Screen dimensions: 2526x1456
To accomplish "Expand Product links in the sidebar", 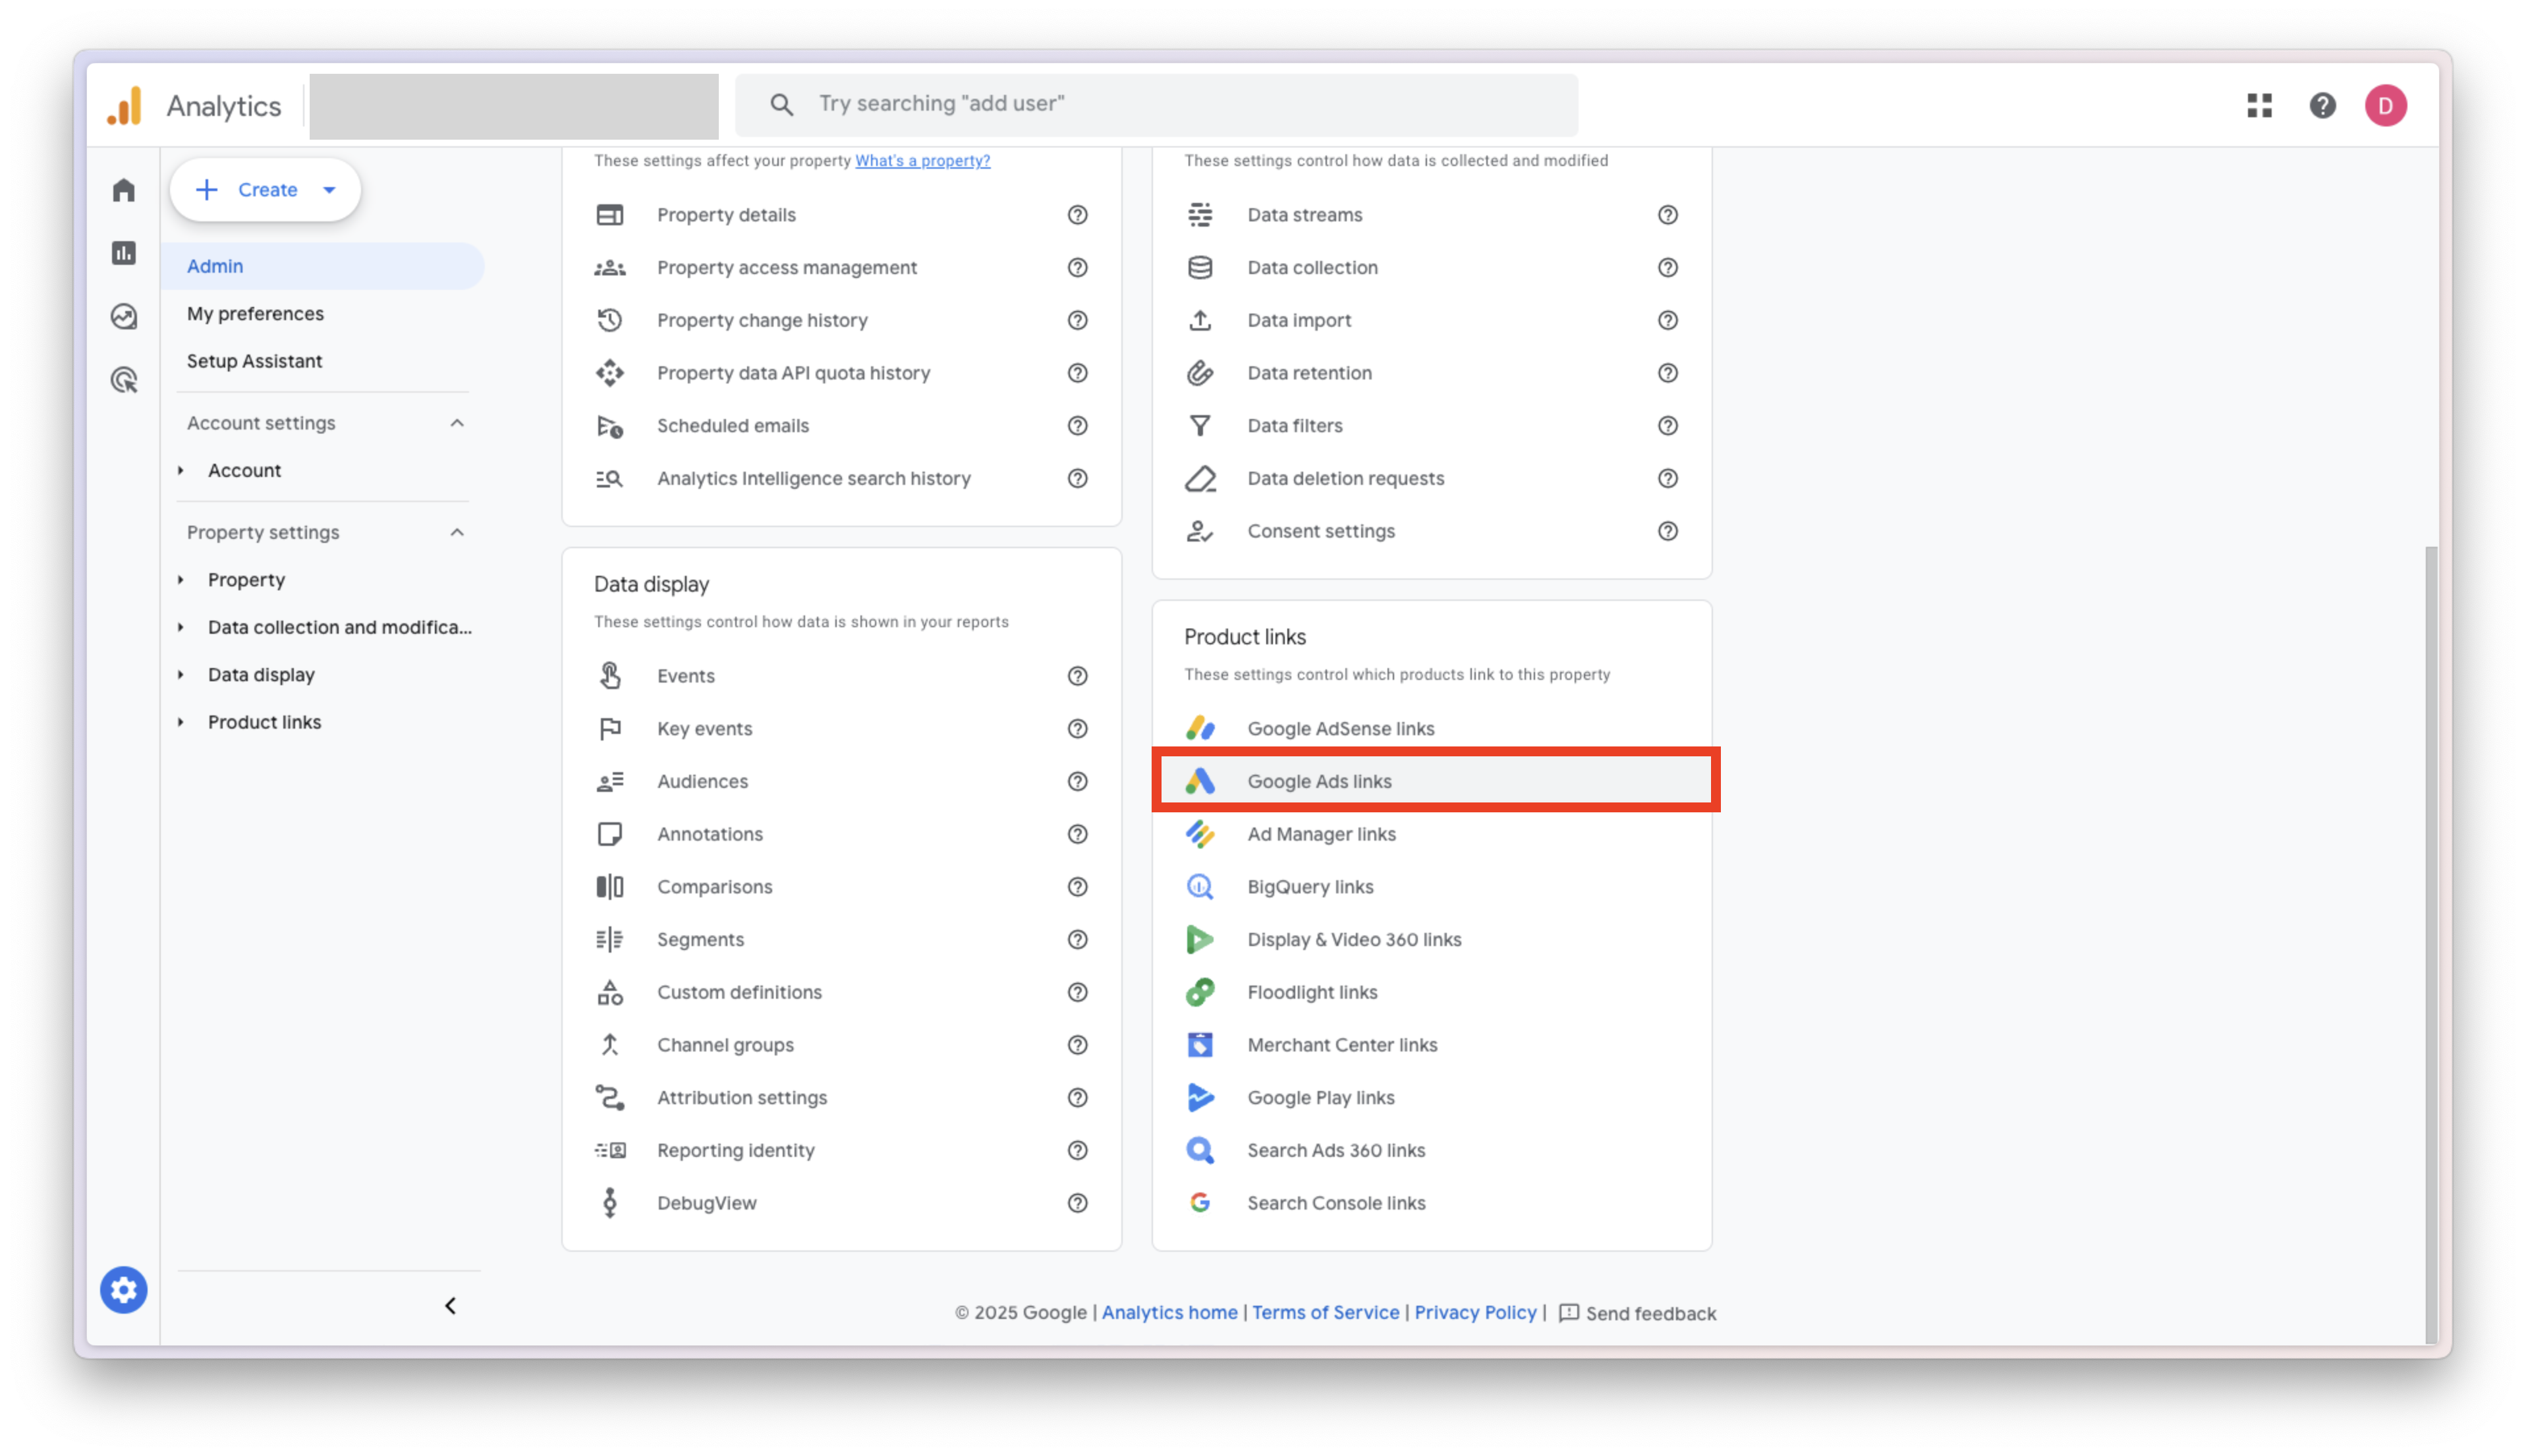I will coord(181,722).
